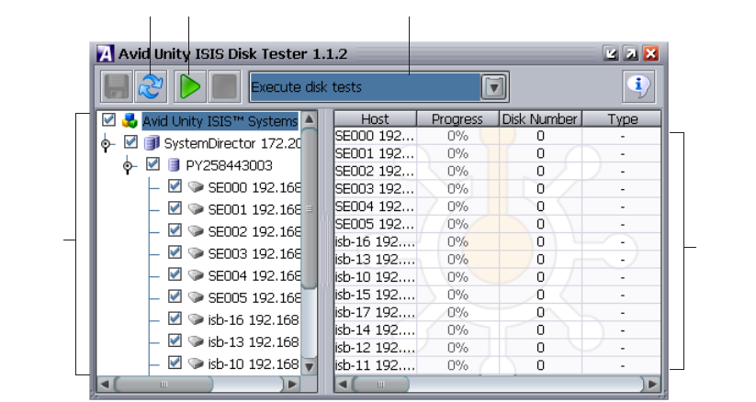Select the SystemDirector 172.20 tree item
The image size is (756, 402).
(x=232, y=143)
